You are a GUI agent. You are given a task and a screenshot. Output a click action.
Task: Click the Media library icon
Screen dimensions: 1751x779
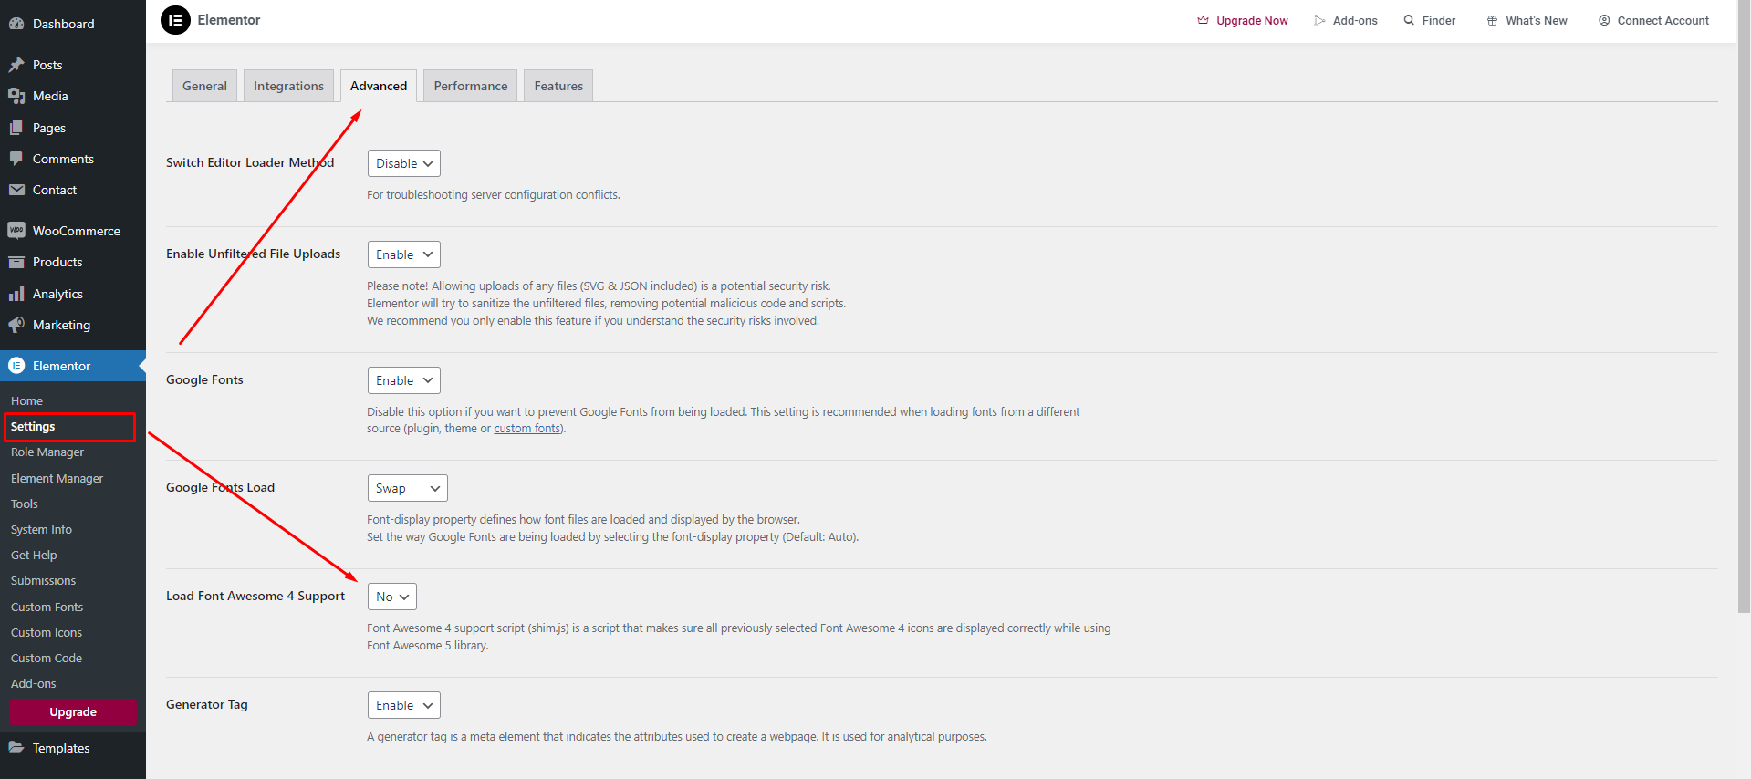coord(16,96)
